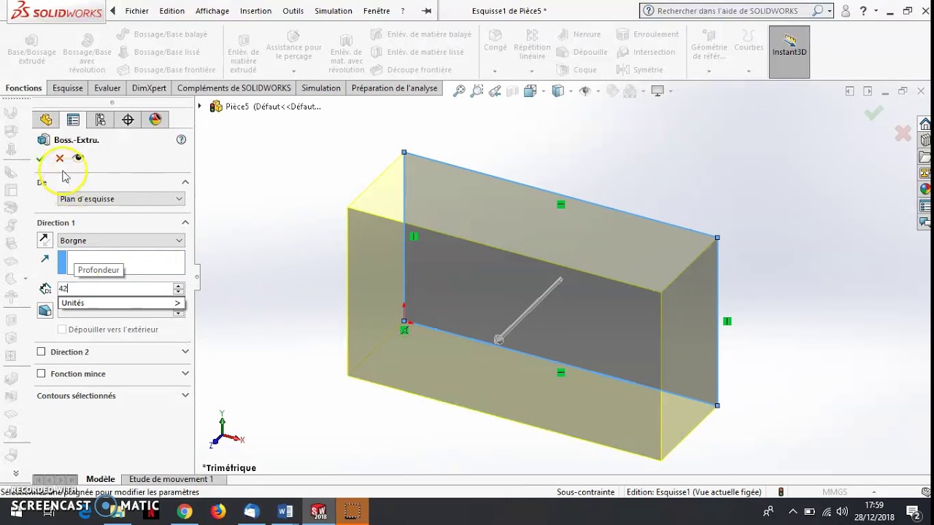Tick Dépouiller vers l'extérieur checkbox
Image resolution: width=934 pixels, height=525 pixels.
click(62, 330)
